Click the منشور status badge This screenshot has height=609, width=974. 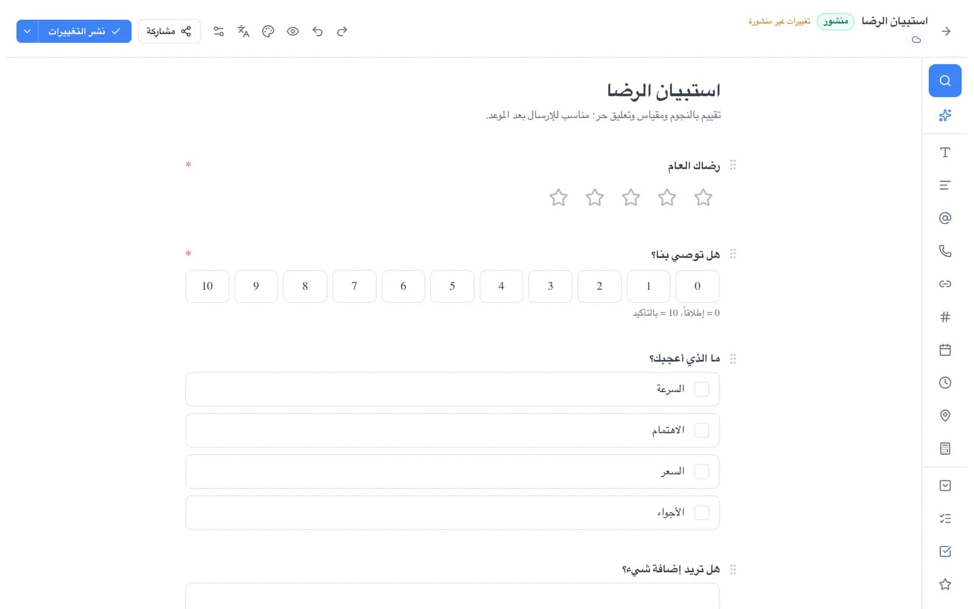tap(835, 21)
